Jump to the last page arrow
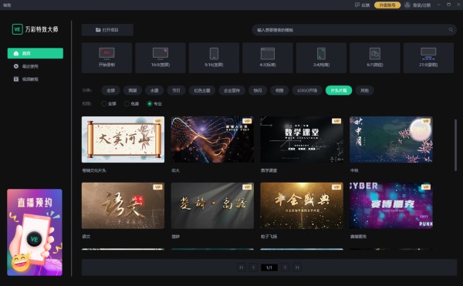This screenshot has width=463, height=286. 296,267
